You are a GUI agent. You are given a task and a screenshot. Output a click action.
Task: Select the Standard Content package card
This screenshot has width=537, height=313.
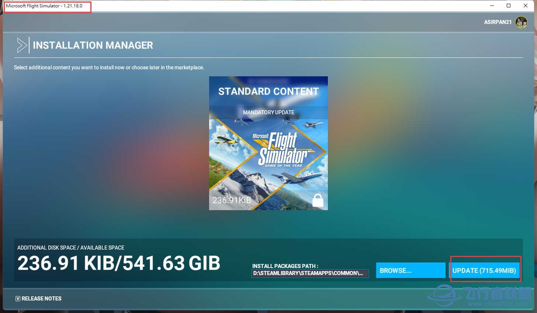268,143
